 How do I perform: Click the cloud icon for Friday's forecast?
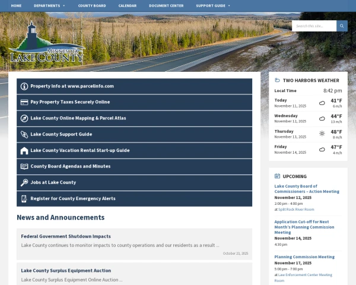[x=322, y=149]
